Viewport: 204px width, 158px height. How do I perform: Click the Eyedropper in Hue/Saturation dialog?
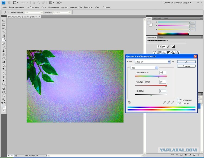coord(164,103)
